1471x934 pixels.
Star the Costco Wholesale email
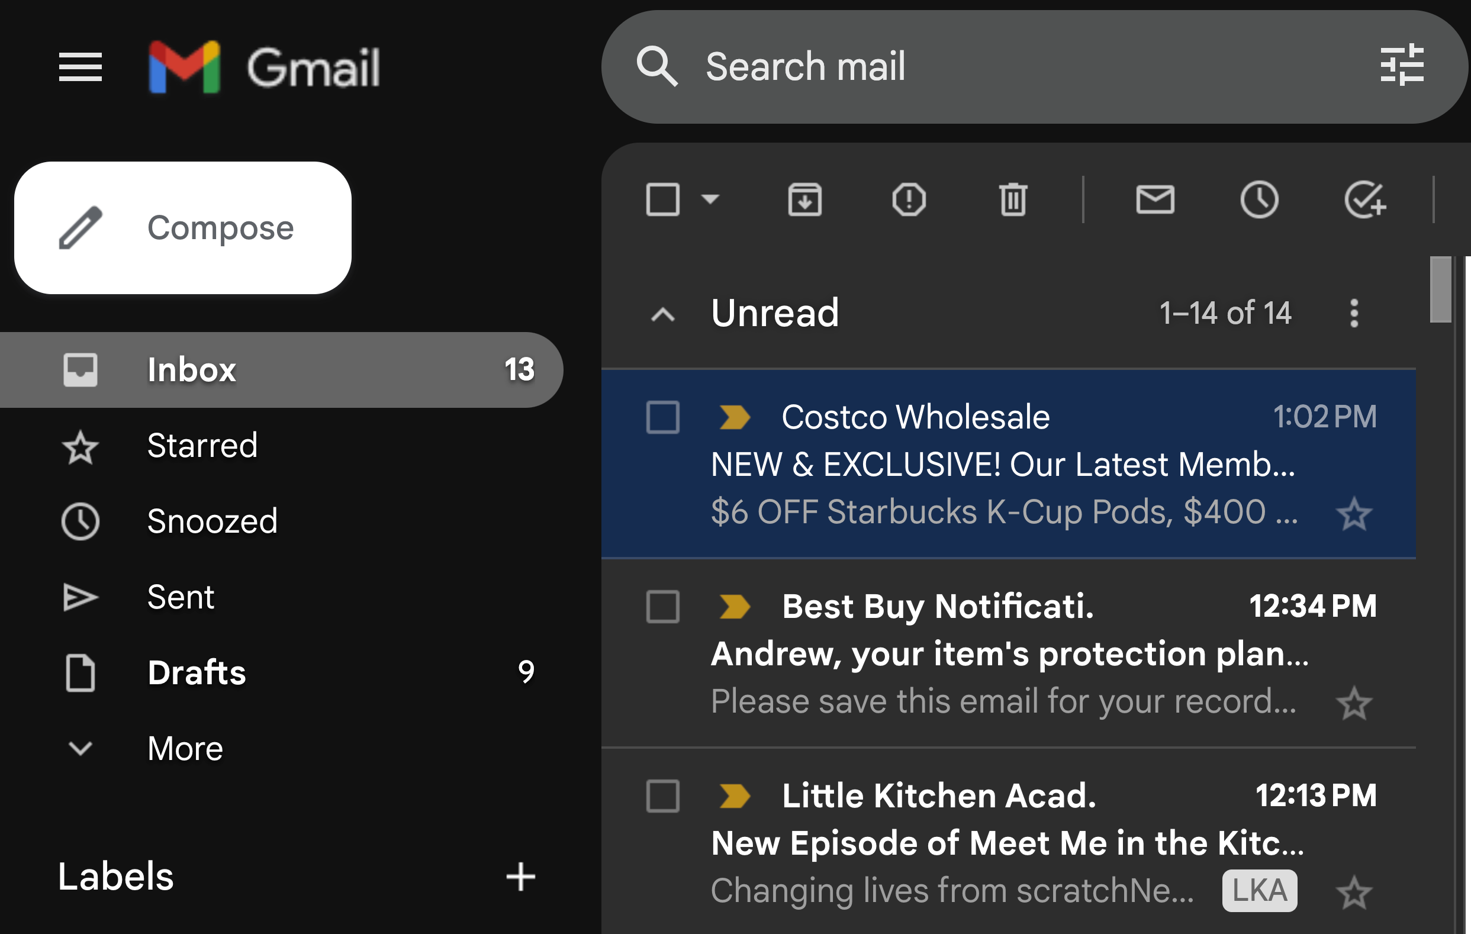1354,514
